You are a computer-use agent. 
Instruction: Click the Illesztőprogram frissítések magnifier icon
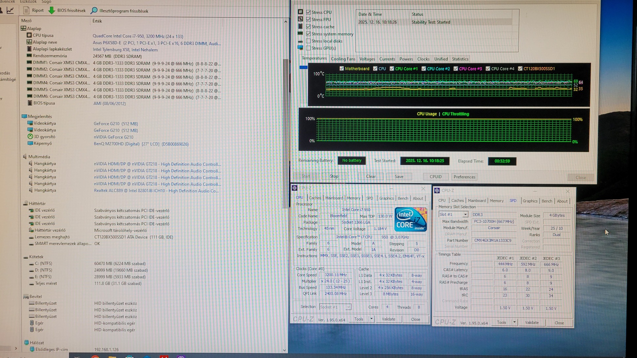coord(94,11)
